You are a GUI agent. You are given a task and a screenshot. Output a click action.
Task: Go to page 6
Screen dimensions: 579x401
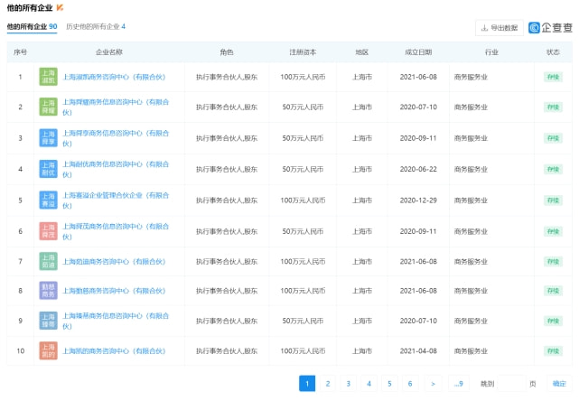coord(410,384)
